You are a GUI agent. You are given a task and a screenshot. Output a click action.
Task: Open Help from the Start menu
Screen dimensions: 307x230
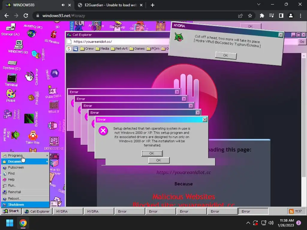25,179
